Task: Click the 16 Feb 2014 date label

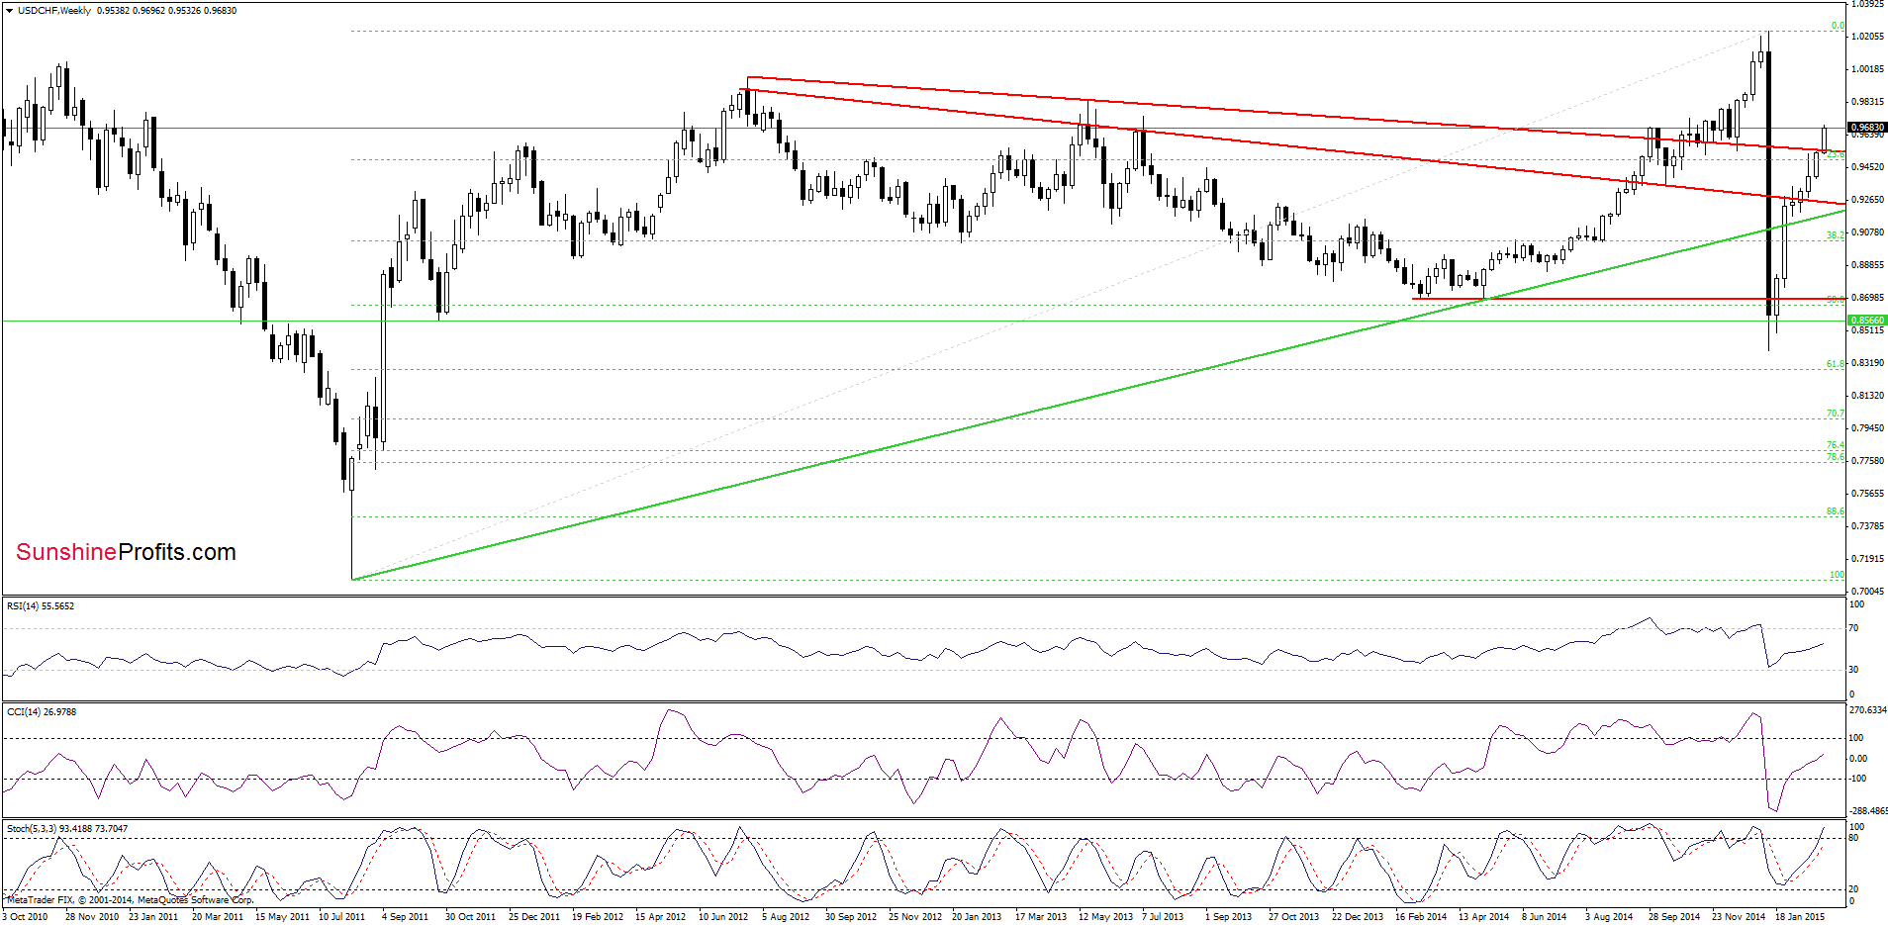Action: (1421, 917)
